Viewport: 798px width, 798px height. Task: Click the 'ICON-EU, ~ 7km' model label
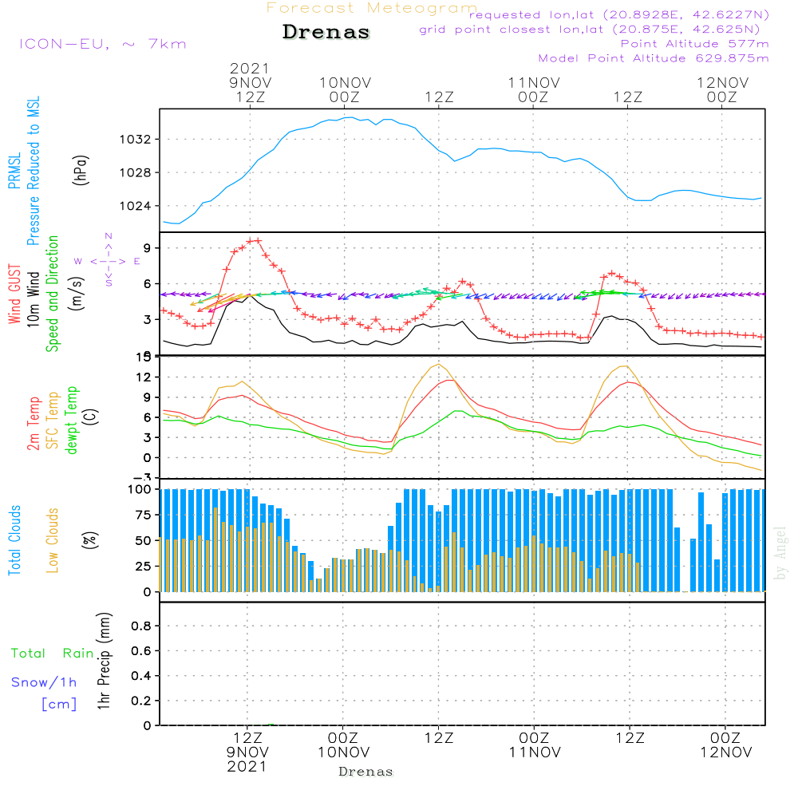pos(103,44)
